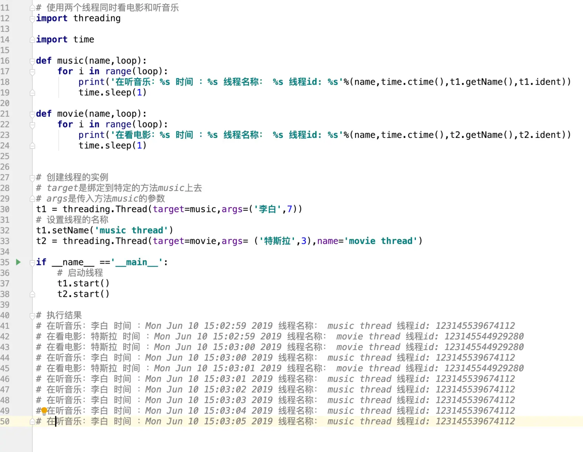Click name='movie thread' keyword argument
Image resolution: width=583 pixels, height=452 pixels.
click(x=367, y=241)
